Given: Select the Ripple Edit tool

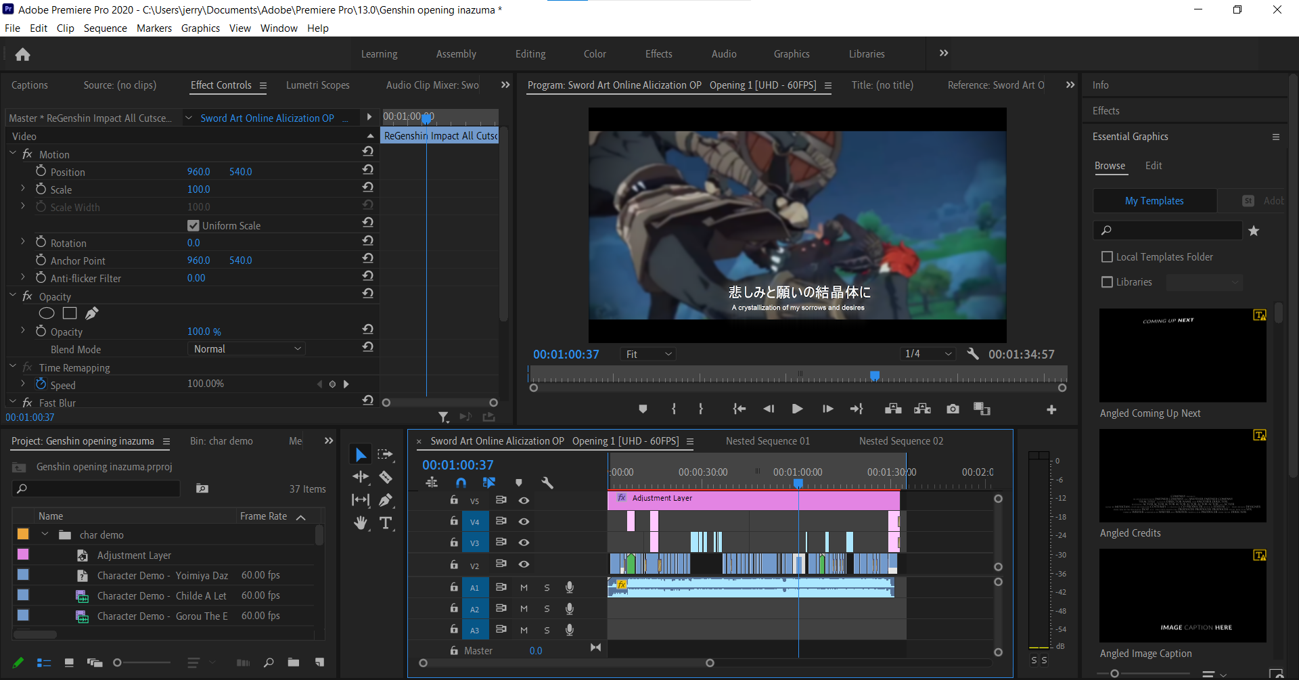Looking at the screenshot, I should pyautogui.click(x=361, y=477).
